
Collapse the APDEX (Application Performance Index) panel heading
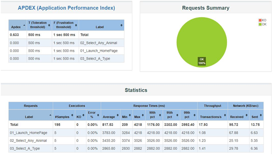pyautogui.click(x=66, y=8)
